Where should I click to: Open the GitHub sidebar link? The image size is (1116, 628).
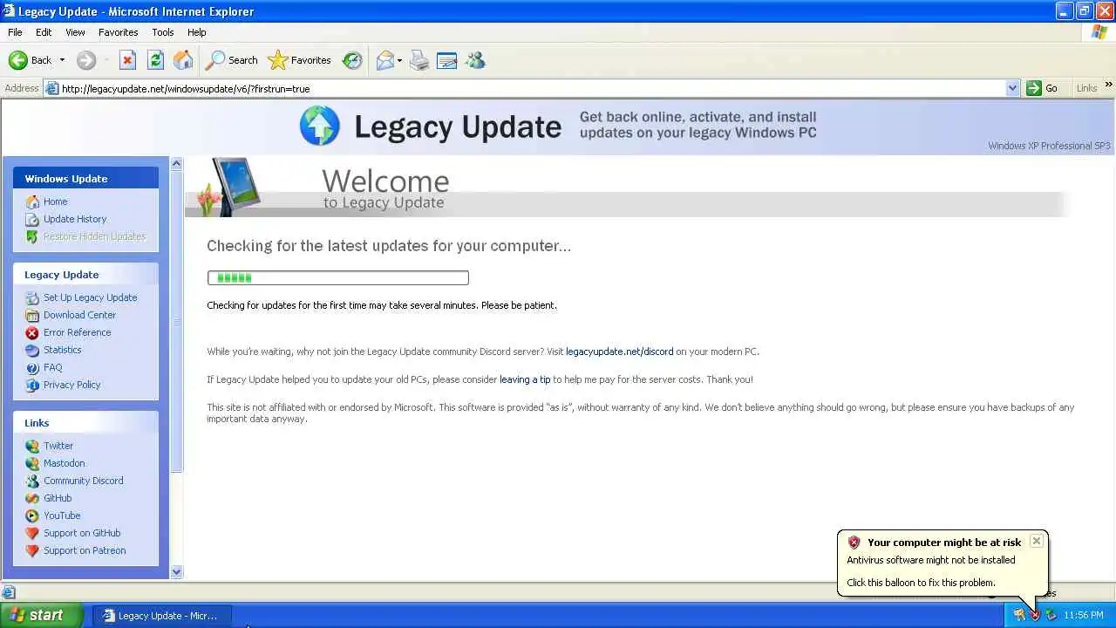point(58,498)
